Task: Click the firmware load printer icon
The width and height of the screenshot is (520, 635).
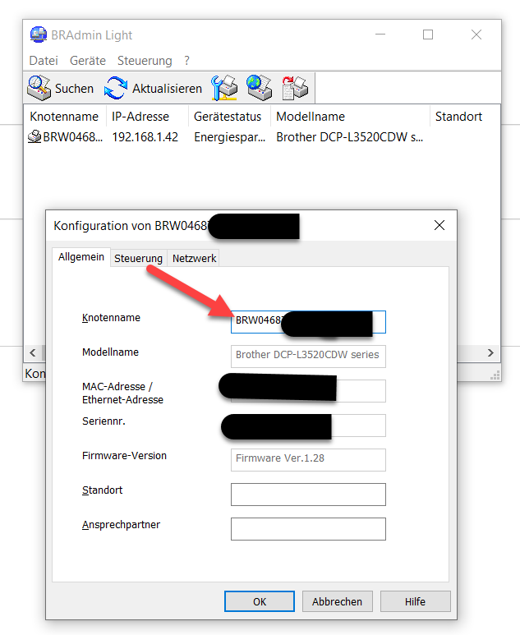Action: (x=295, y=87)
